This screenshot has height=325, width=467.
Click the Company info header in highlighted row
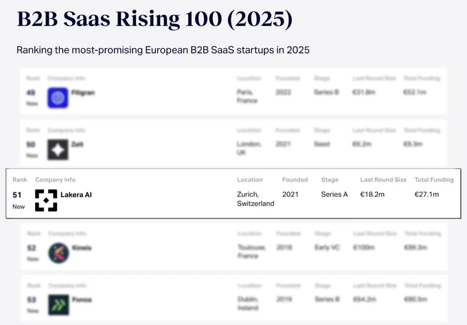(x=56, y=179)
